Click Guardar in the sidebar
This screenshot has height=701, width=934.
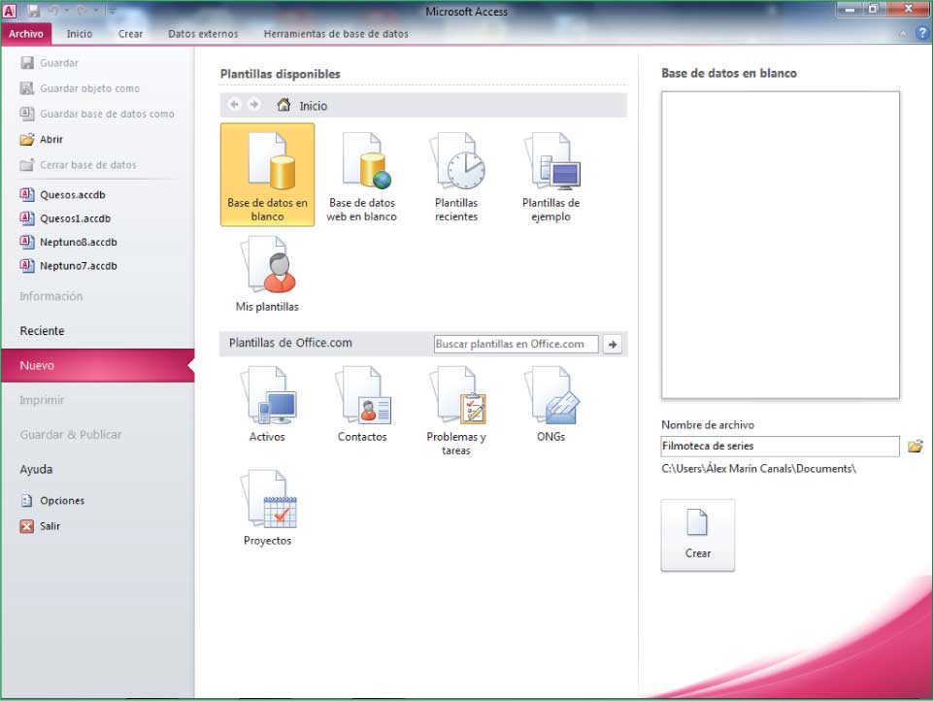tap(49, 63)
